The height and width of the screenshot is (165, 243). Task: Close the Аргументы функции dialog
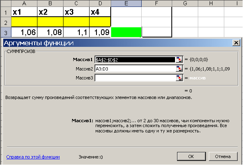pos(236,43)
